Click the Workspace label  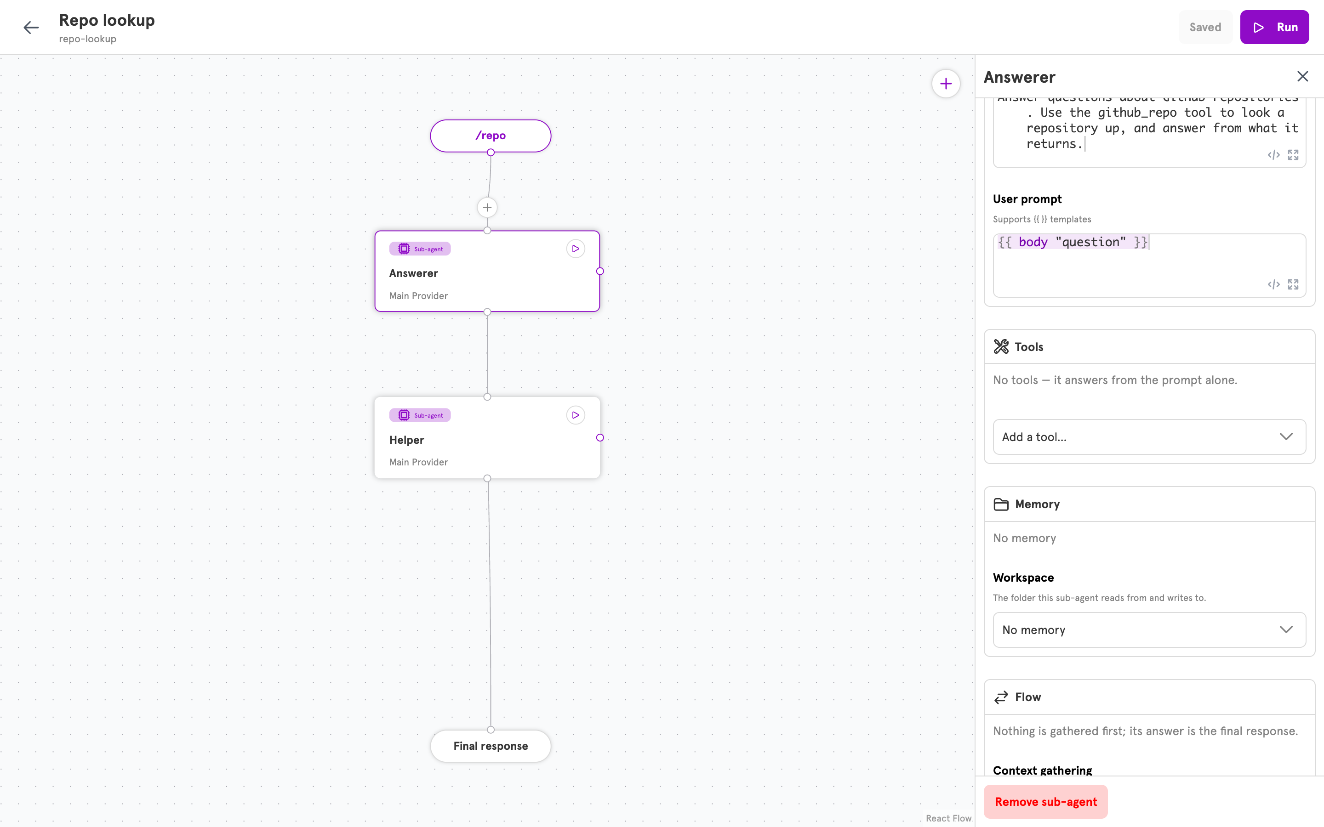click(x=1023, y=578)
